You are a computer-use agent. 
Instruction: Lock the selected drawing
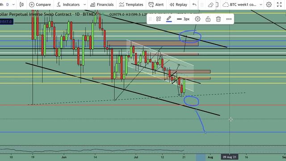click(x=208, y=19)
